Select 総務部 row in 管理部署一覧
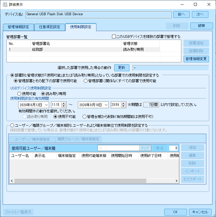Viewport: 216px width, 217px height. point(84,50)
